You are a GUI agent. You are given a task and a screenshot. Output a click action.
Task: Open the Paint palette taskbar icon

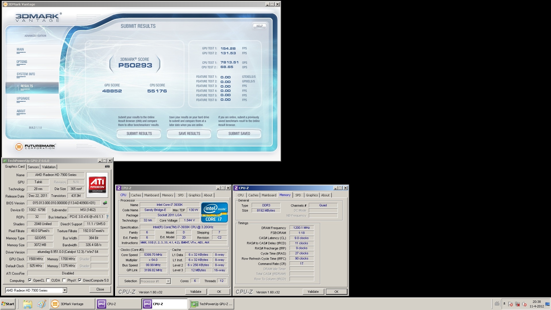pyautogui.click(x=42, y=304)
